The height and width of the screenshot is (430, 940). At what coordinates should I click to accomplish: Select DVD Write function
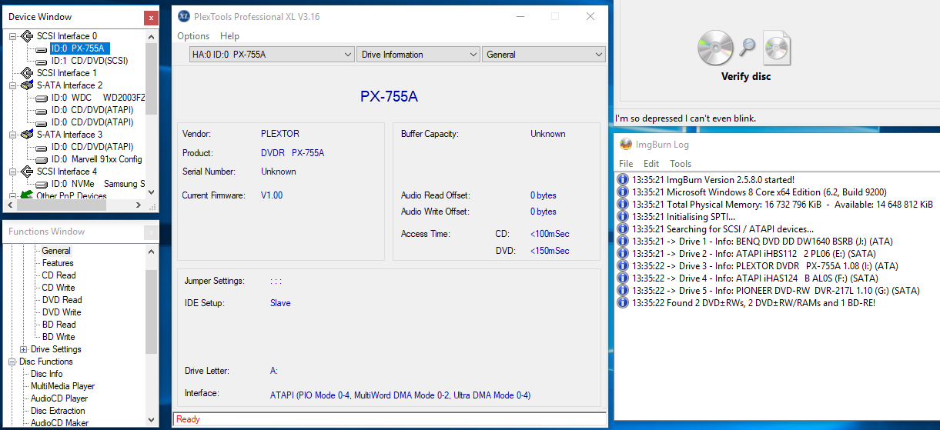62,312
